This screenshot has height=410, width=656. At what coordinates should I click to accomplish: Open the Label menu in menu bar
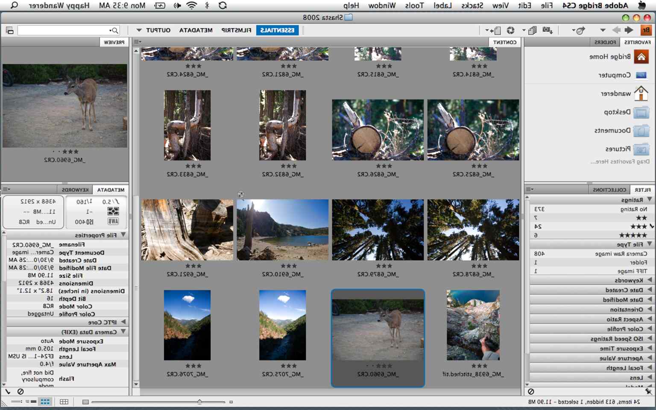[x=442, y=6]
